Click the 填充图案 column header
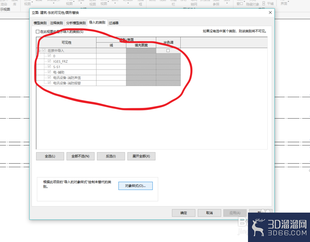Screen dimensions: 310x242 (x=141, y=45)
